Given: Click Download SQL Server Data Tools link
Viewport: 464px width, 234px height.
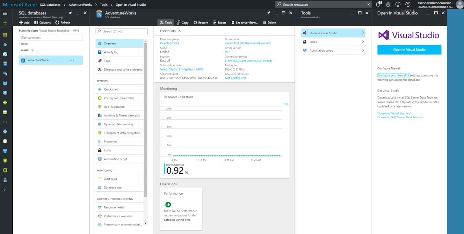Looking at the screenshot, I should pyautogui.click(x=400, y=117).
